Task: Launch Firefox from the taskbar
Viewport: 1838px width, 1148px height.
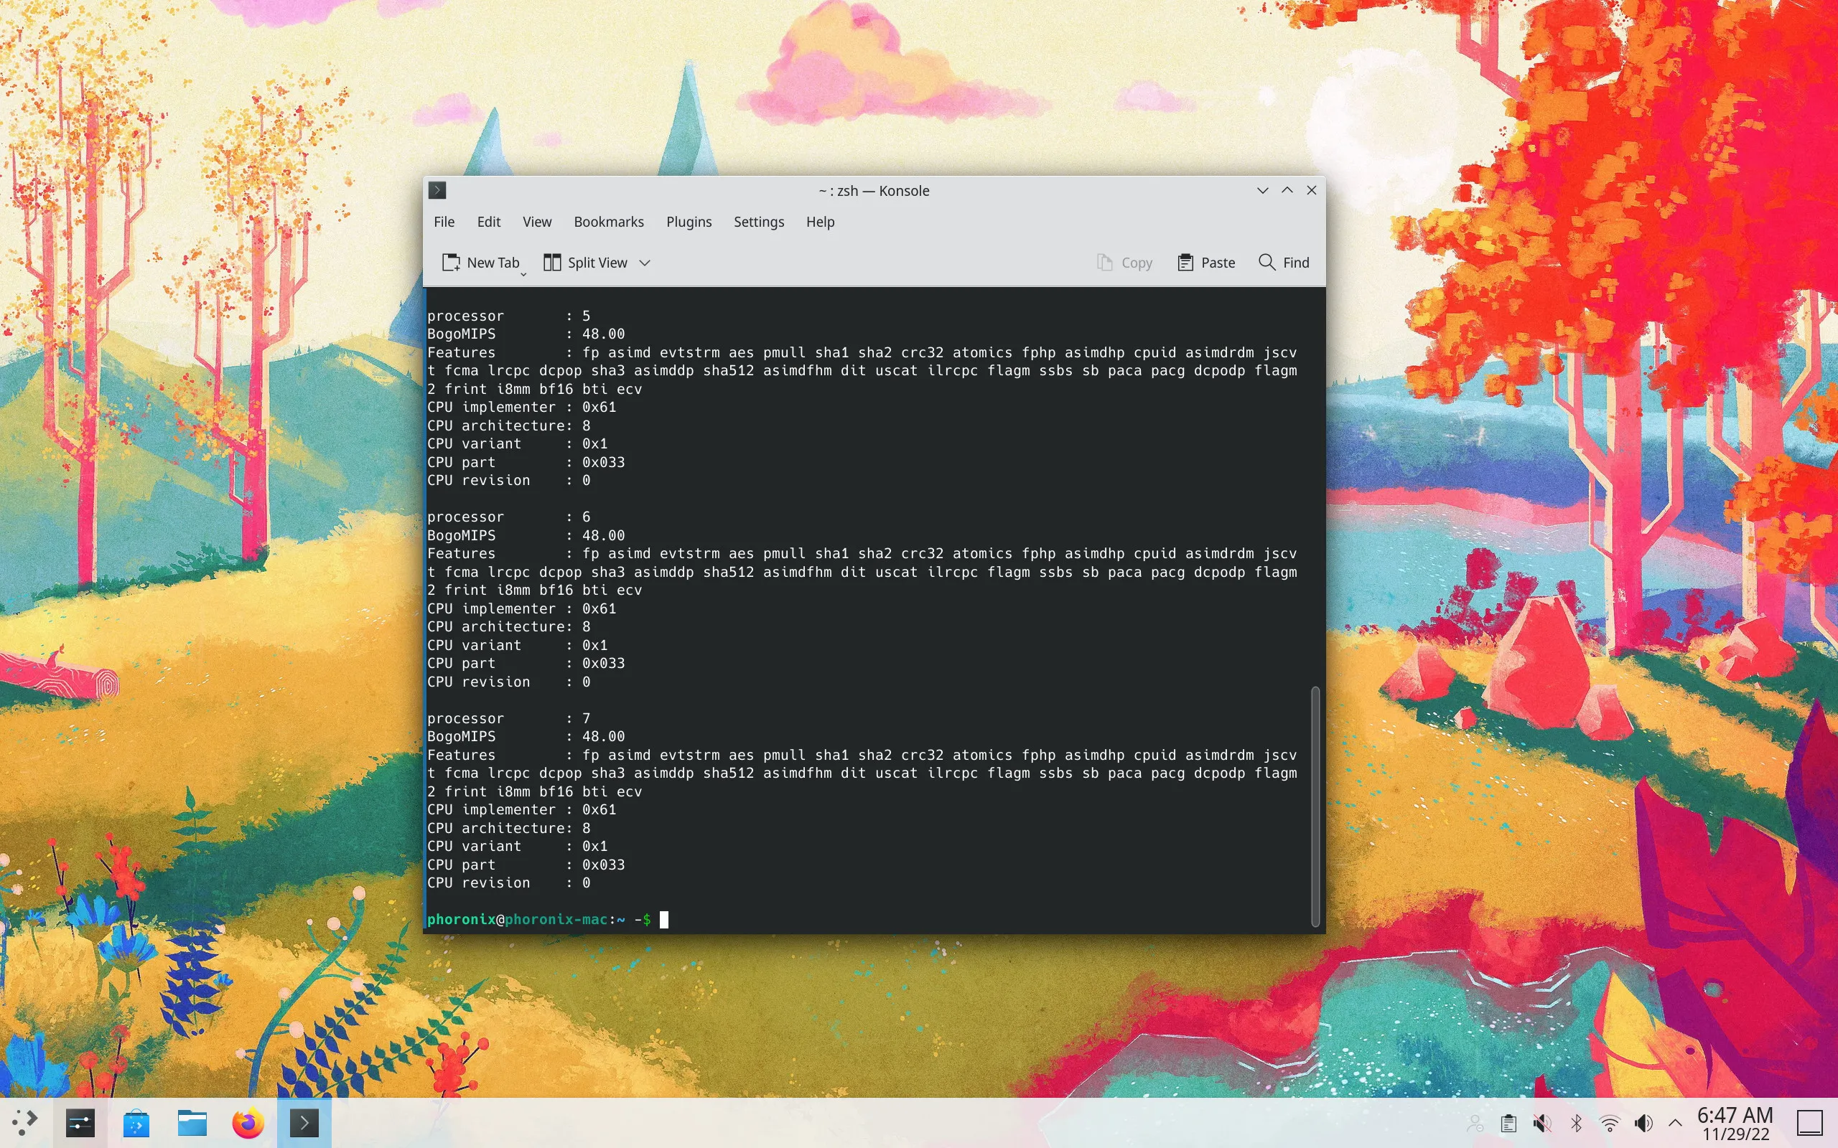Action: (x=248, y=1122)
